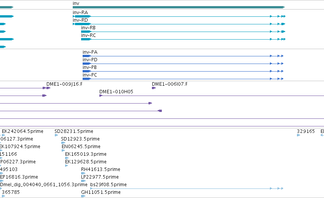Click the GH11051.5prime arrow glyph

coord(83,196)
